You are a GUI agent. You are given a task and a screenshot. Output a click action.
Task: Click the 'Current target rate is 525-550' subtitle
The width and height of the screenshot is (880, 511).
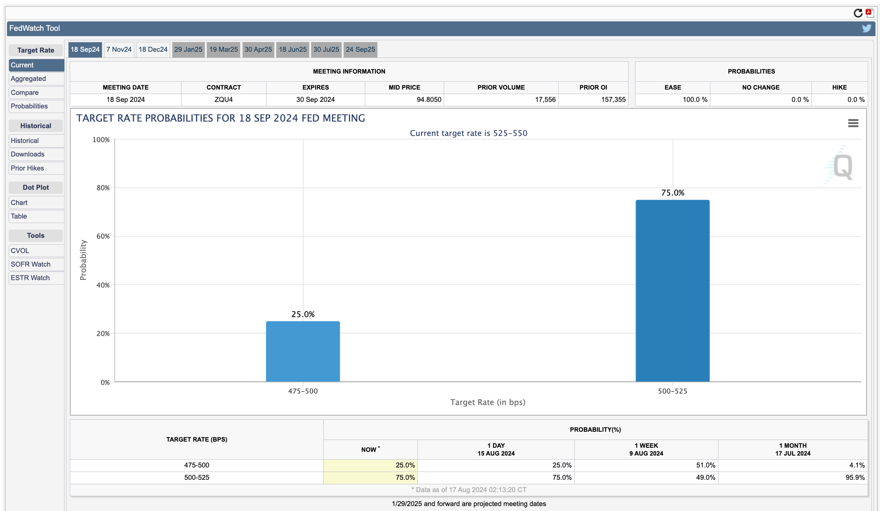(x=468, y=133)
